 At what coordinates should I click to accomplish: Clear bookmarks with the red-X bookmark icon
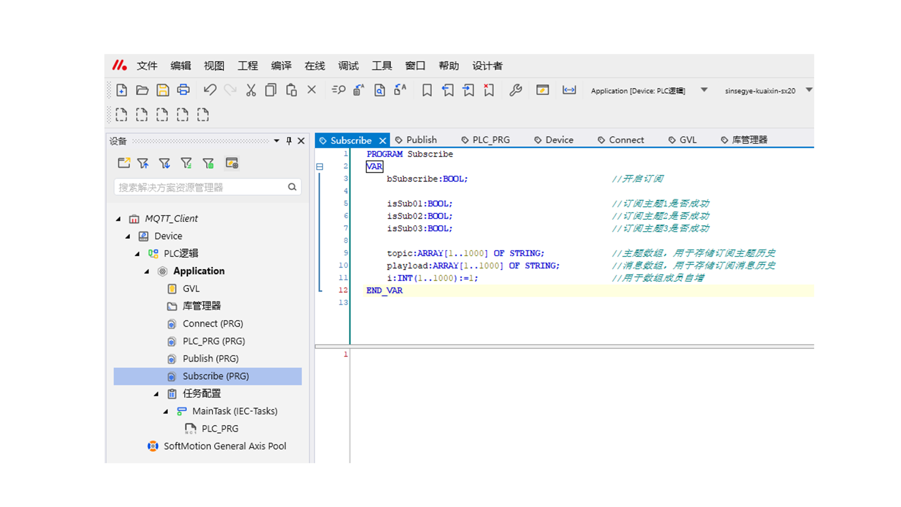[489, 90]
